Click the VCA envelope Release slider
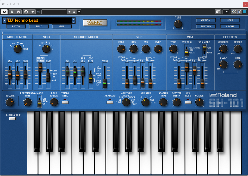The width and height of the screenshot is (248, 176). 202,76
